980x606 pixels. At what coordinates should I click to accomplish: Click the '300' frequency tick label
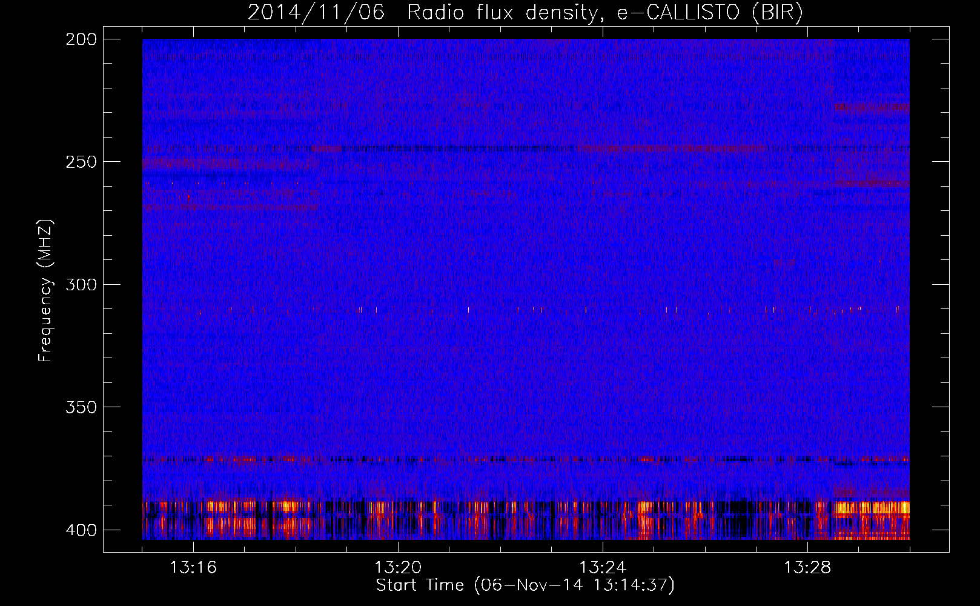point(81,284)
